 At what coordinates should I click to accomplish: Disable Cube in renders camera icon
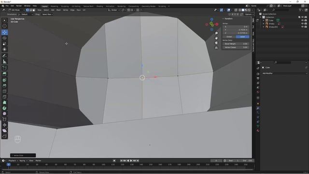[x=306, y=20]
